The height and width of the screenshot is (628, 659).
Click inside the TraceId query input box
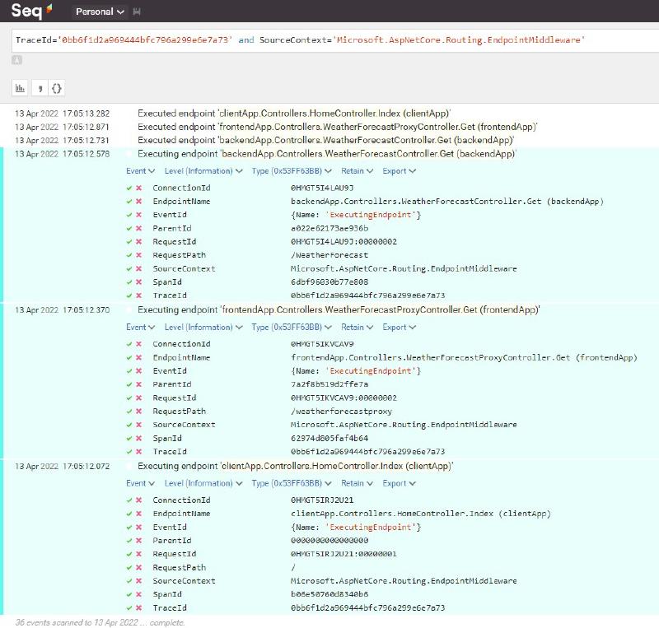tap(329, 40)
